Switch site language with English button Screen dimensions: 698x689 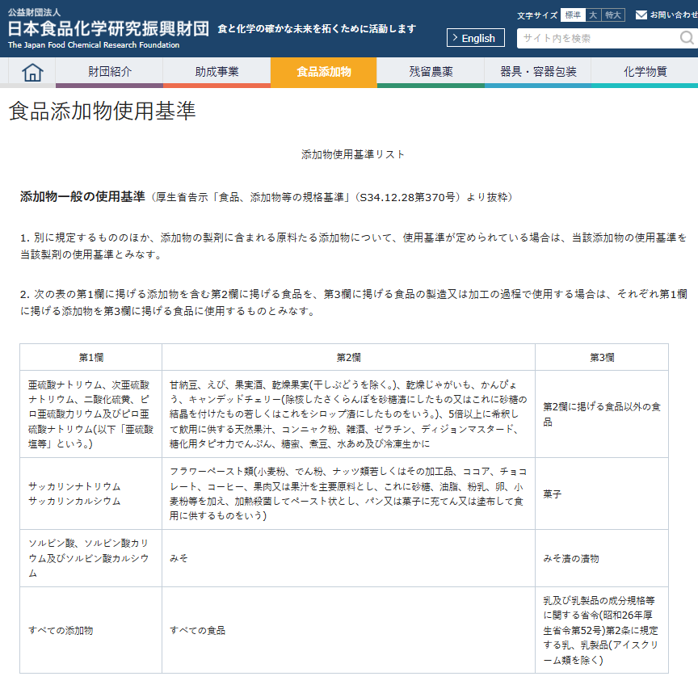(x=475, y=38)
